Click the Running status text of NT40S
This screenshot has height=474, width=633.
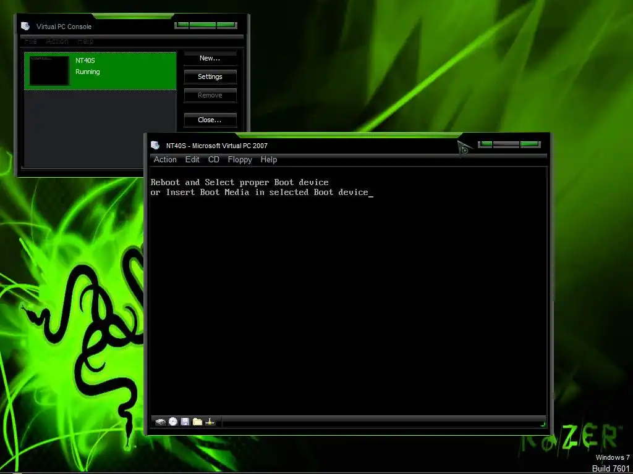point(88,72)
